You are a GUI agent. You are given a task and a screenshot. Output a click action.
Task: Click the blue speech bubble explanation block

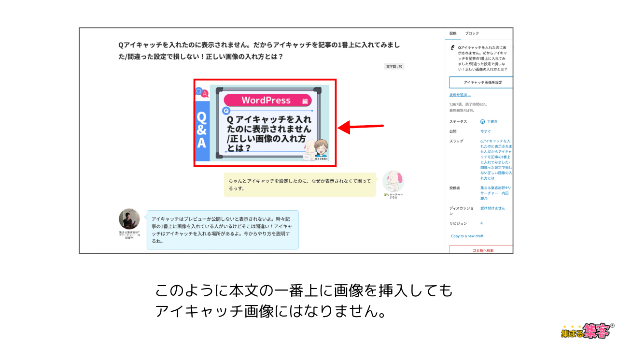point(223,230)
